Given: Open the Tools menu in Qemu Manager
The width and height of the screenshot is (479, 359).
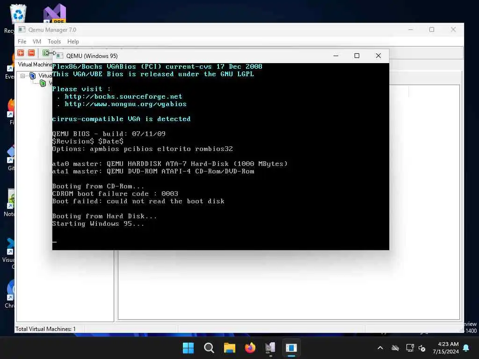Looking at the screenshot, I should [54, 42].
